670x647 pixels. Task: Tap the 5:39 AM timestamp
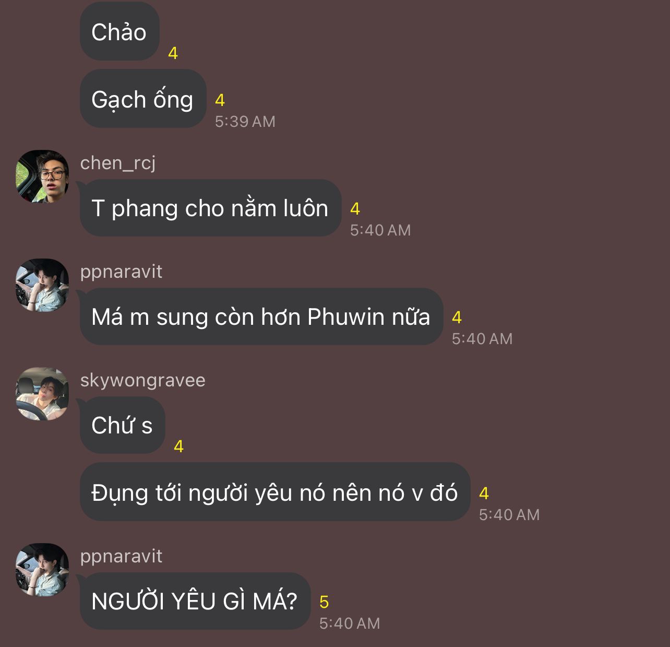point(245,122)
